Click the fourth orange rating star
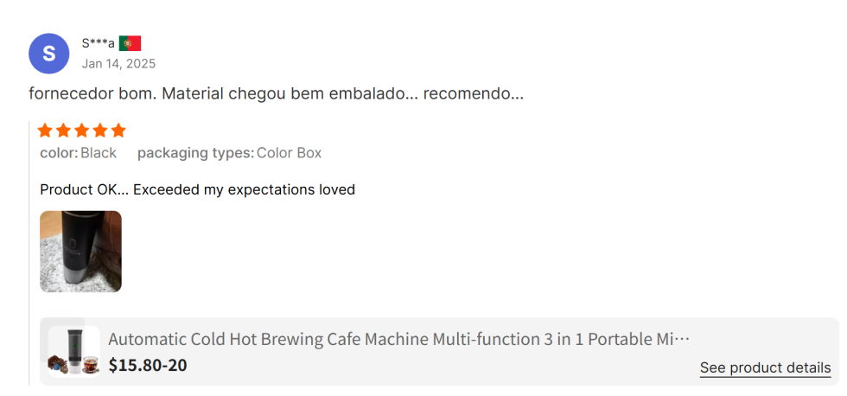 100,131
